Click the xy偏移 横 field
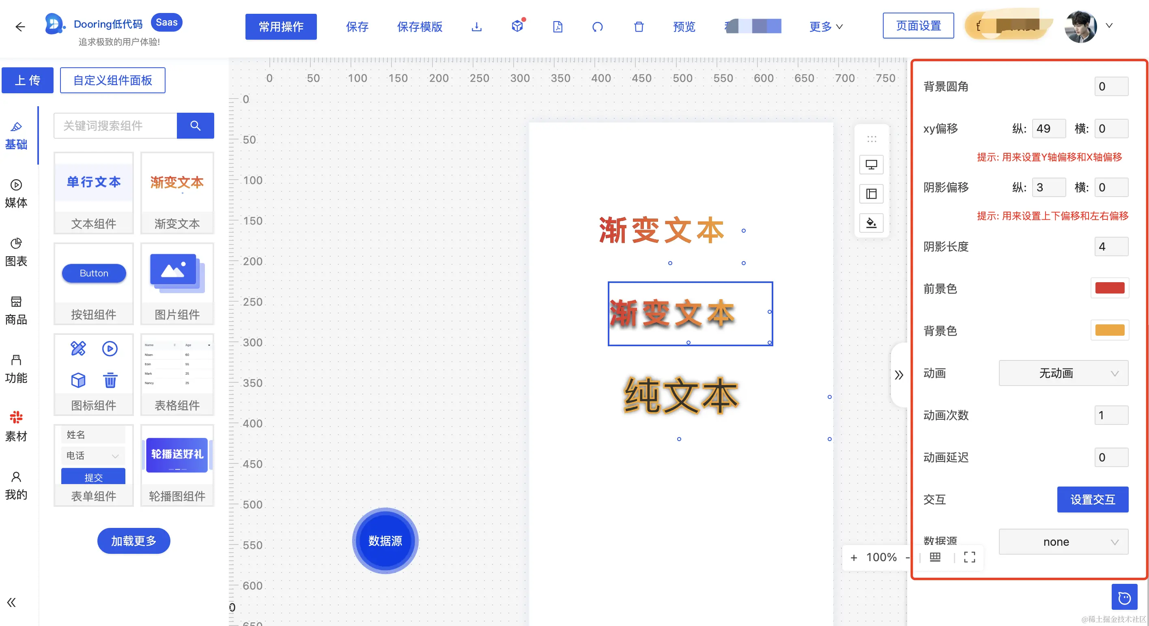1149x626 pixels. point(1112,129)
